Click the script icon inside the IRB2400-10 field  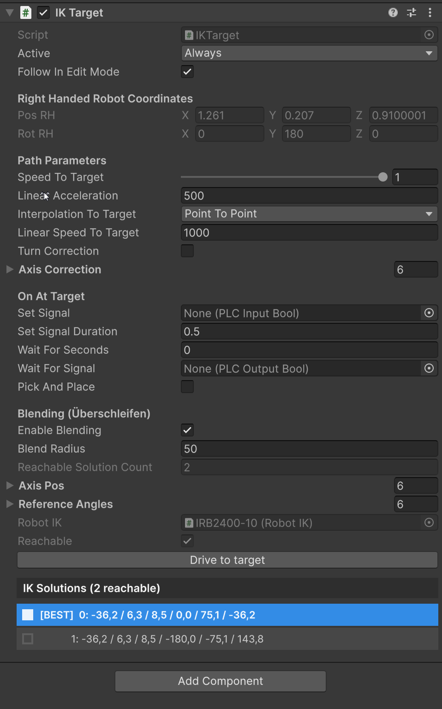click(188, 523)
